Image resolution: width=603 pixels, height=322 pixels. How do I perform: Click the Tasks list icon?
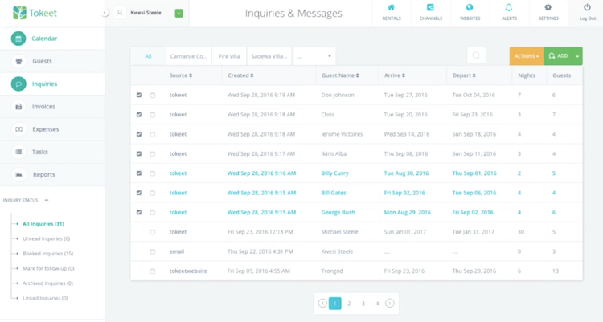pyautogui.click(x=18, y=152)
